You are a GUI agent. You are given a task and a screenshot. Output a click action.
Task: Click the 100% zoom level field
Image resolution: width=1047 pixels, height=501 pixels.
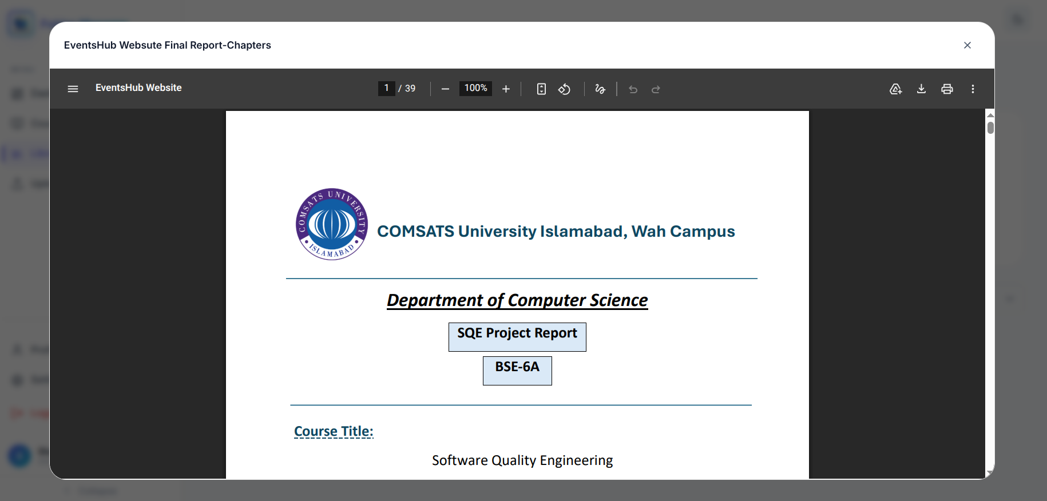tap(475, 88)
